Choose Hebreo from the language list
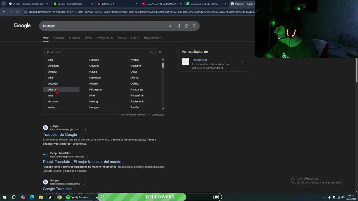 coord(94,84)
